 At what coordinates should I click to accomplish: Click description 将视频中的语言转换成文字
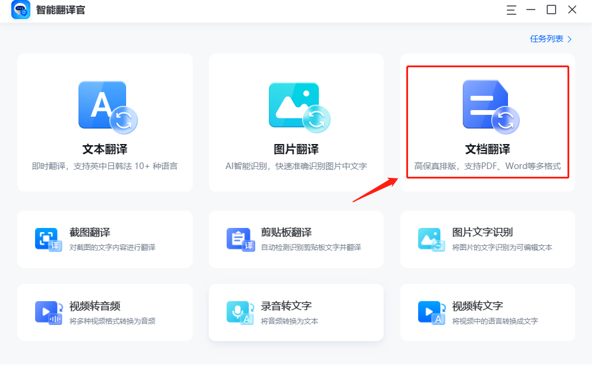click(x=495, y=321)
